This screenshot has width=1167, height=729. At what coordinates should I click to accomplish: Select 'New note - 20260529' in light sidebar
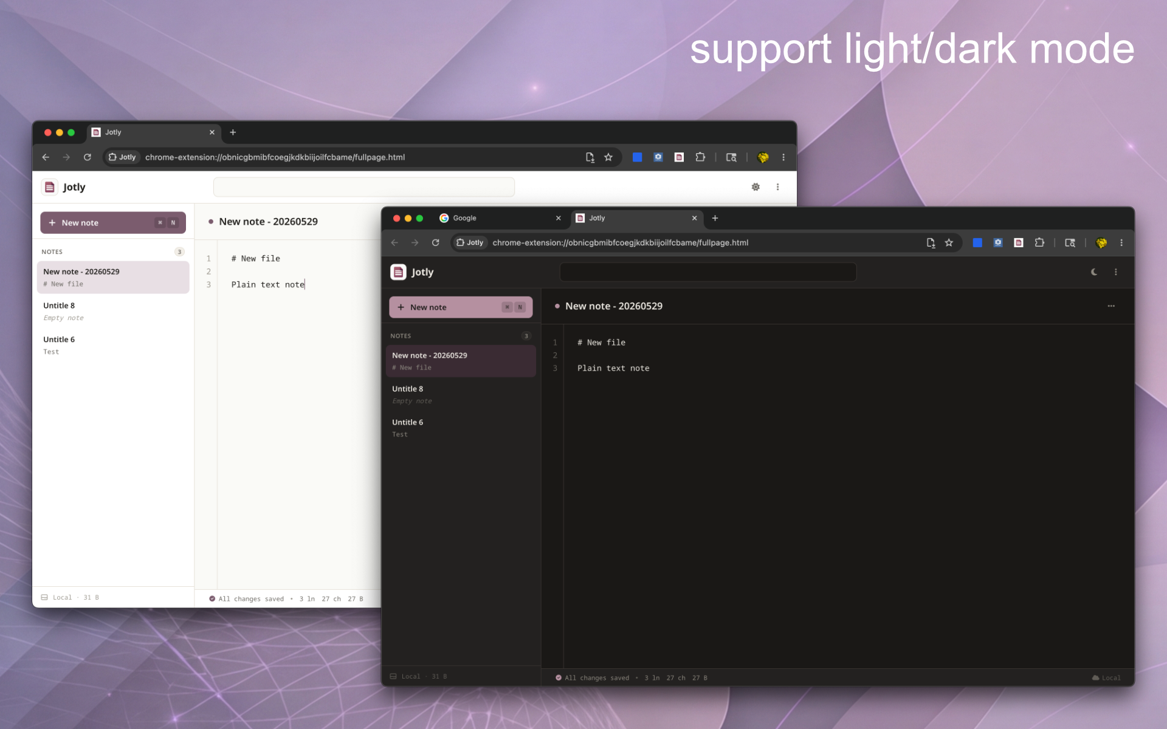[x=113, y=278]
